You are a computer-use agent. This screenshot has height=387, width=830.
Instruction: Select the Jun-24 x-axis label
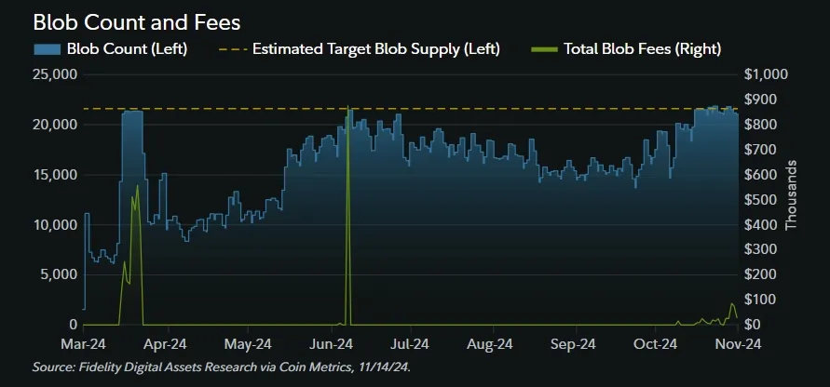(330, 342)
